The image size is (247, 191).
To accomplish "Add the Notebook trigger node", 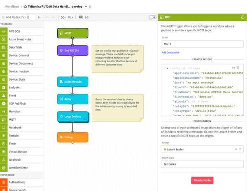I will coord(21,128).
